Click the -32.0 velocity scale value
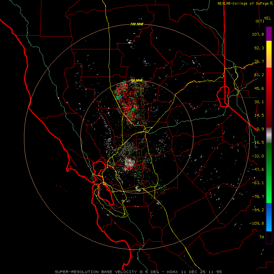This screenshot has height=274, width=274. pos(258,156)
